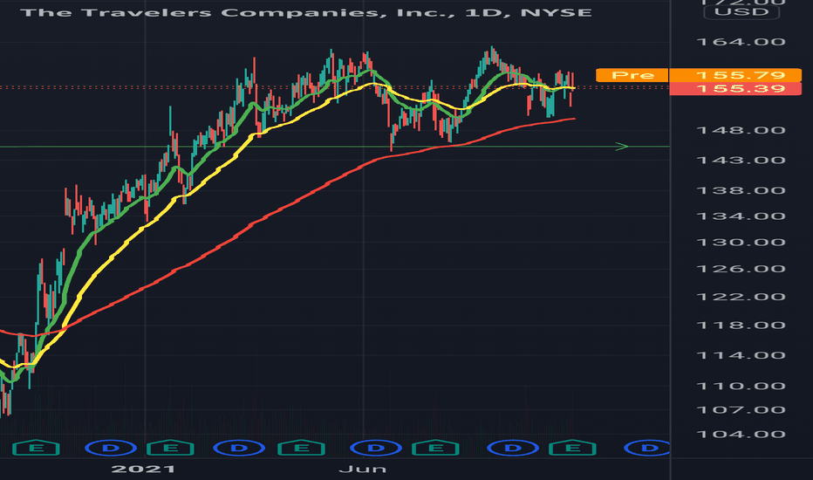The width and height of the screenshot is (813, 480).
Task: Click the Jun time axis label
Action: [x=362, y=470]
